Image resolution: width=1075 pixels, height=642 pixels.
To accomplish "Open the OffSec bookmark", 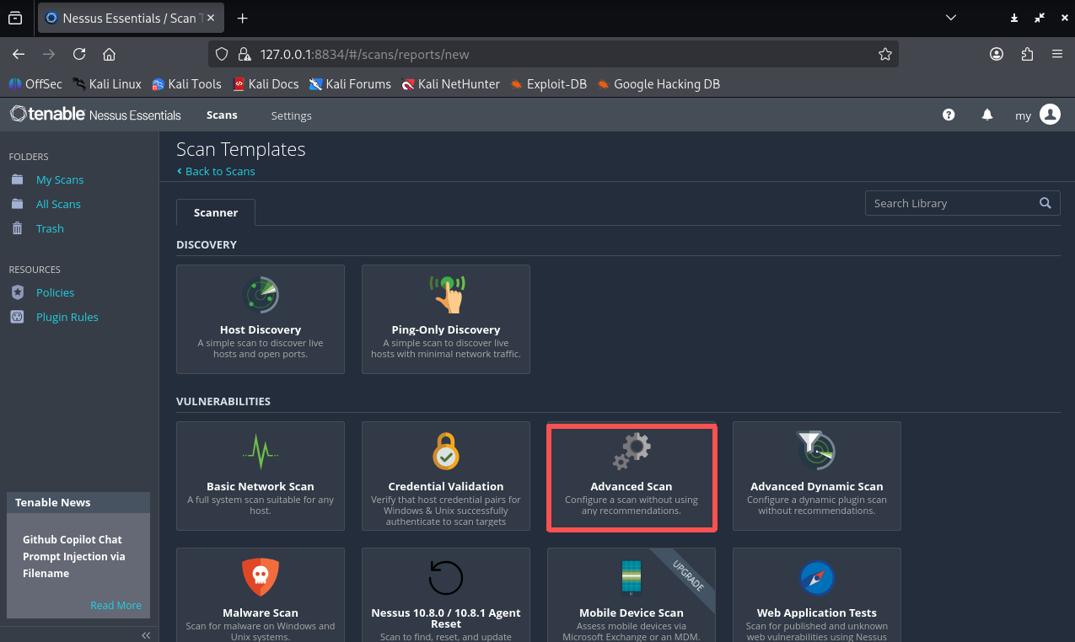I will 35,84.
